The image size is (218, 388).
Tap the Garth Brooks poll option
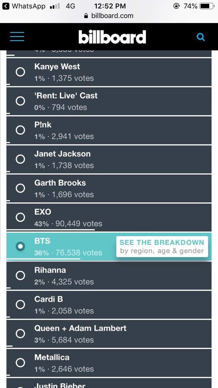tap(109, 188)
